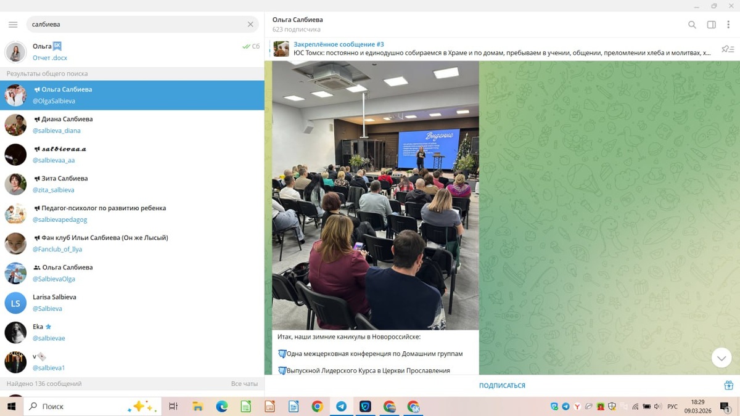740x416 pixels.
Task: Click the ПОДПИСАТЬСЯ subscribe button
Action: (x=502, y=386)
